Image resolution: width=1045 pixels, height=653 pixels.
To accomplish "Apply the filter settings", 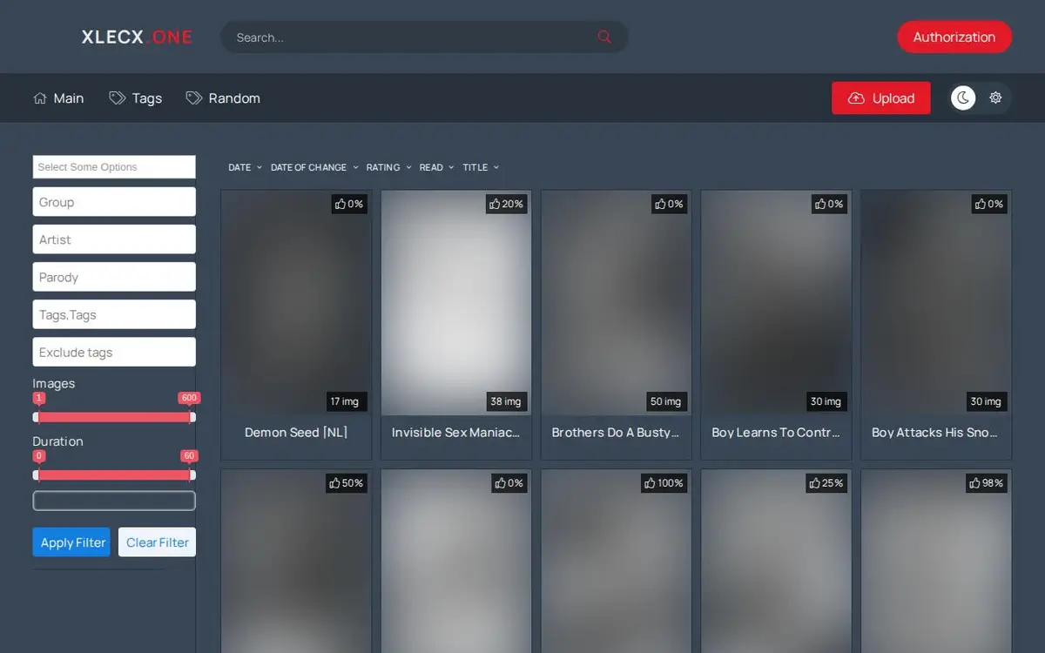I will coord(71,542).
